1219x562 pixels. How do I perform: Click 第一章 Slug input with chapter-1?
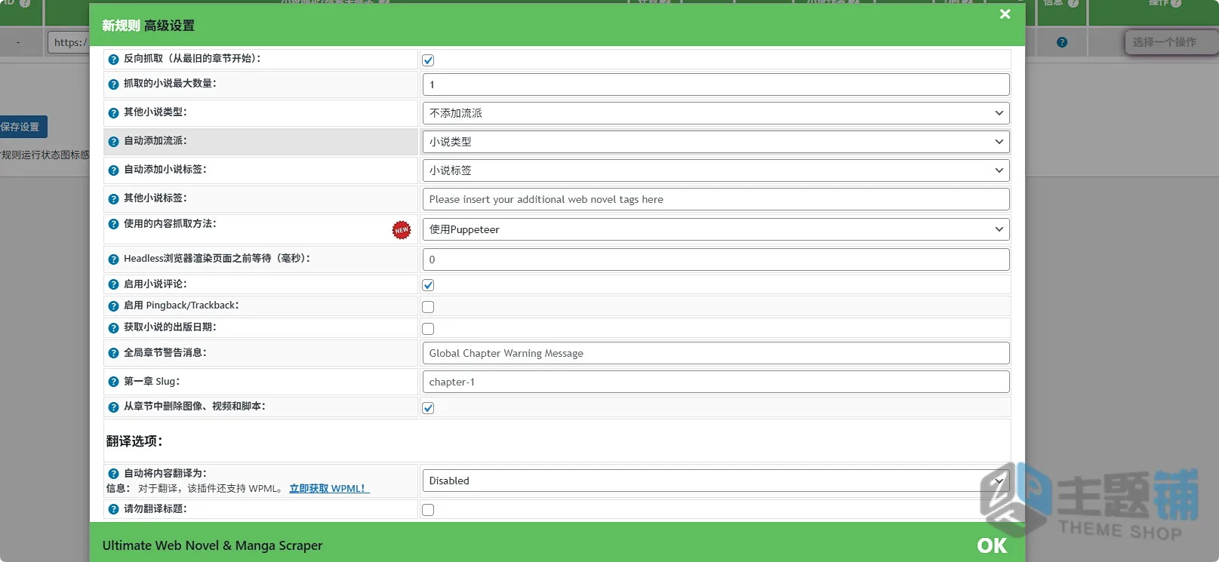(716, 382)
